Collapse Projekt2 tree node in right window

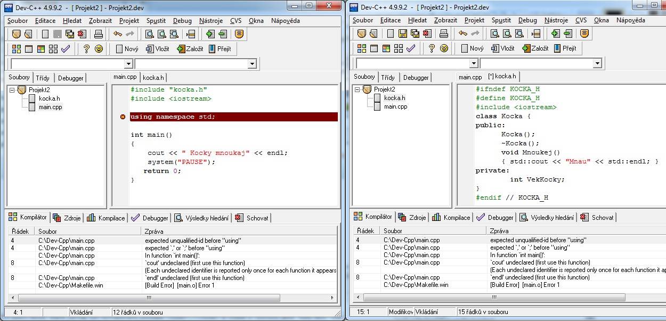(358, 89)
